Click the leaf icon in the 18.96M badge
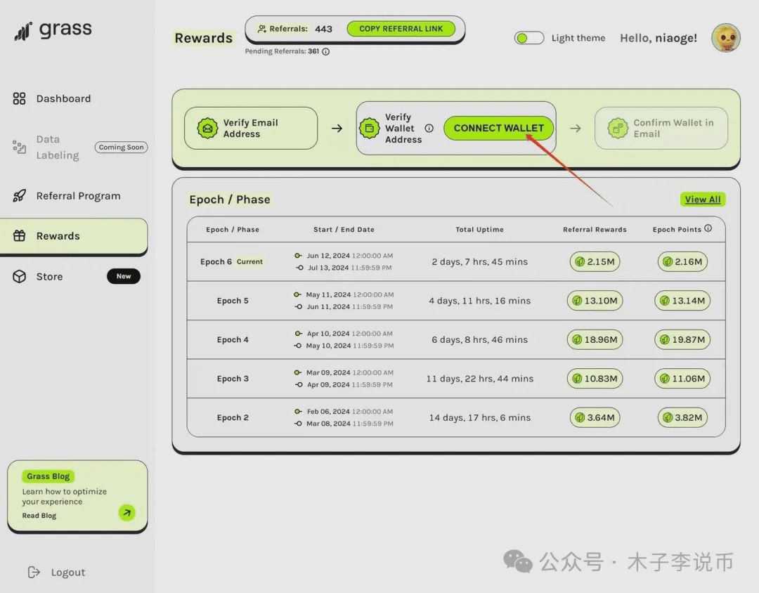759x593 pixels. (x=577, y=340)
